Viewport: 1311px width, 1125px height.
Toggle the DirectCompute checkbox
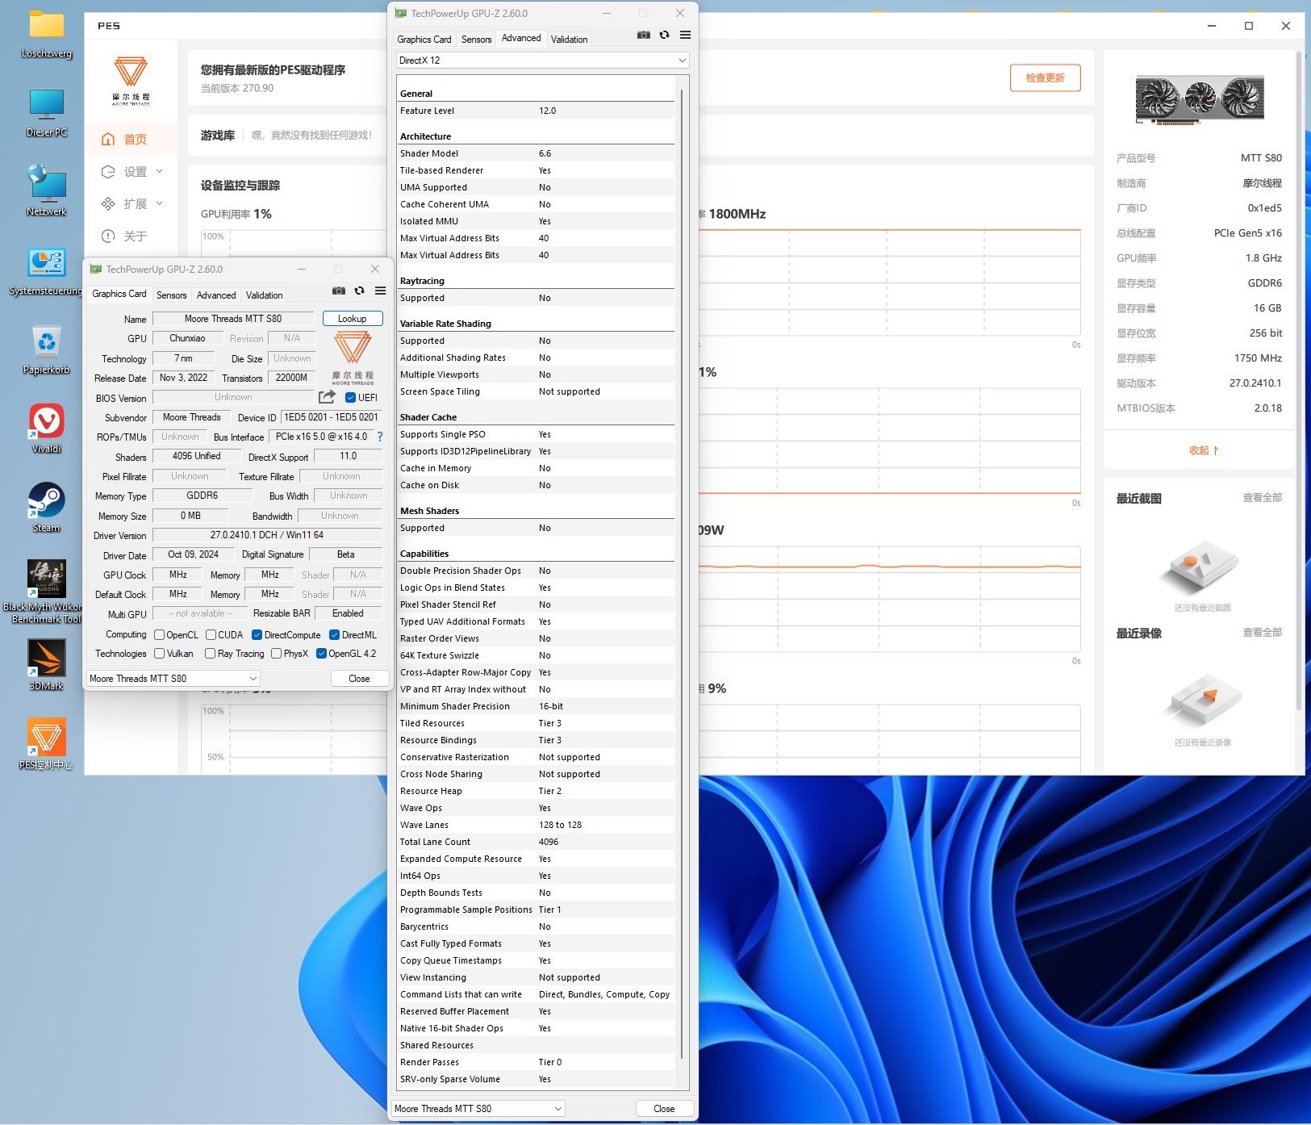tap(257, 635)
